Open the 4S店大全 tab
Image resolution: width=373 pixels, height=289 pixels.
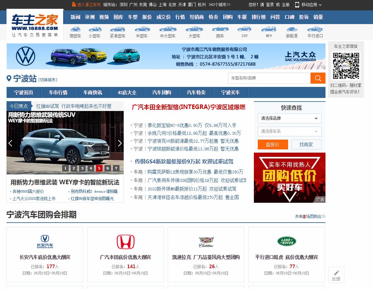(127, 92)
